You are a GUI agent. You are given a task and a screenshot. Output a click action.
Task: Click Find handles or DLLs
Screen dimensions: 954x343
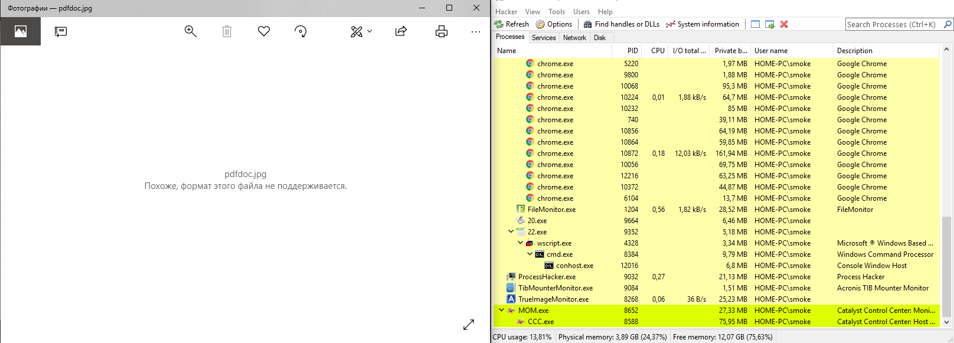pos(622,24)
